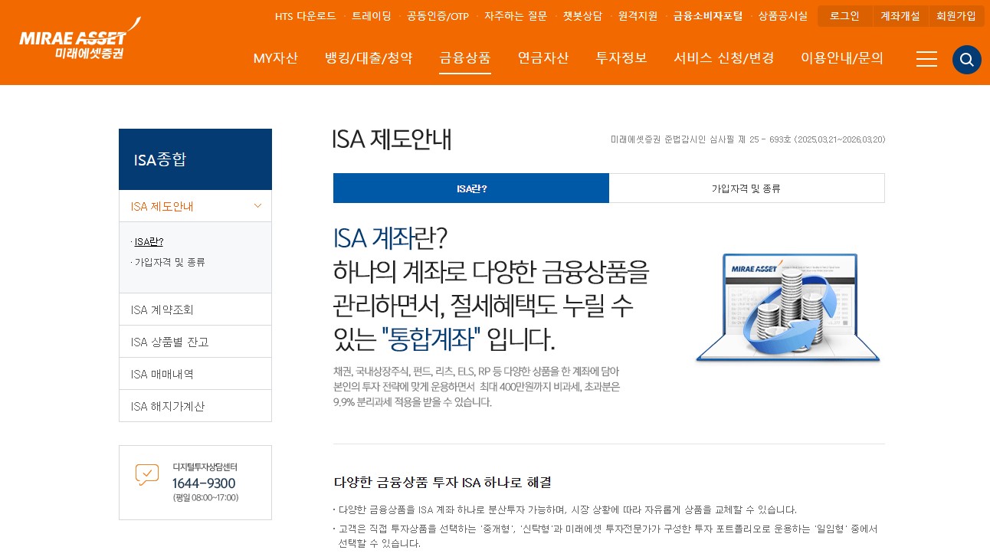Click the ISA란? sidebar sub-item

click(149, 242)
